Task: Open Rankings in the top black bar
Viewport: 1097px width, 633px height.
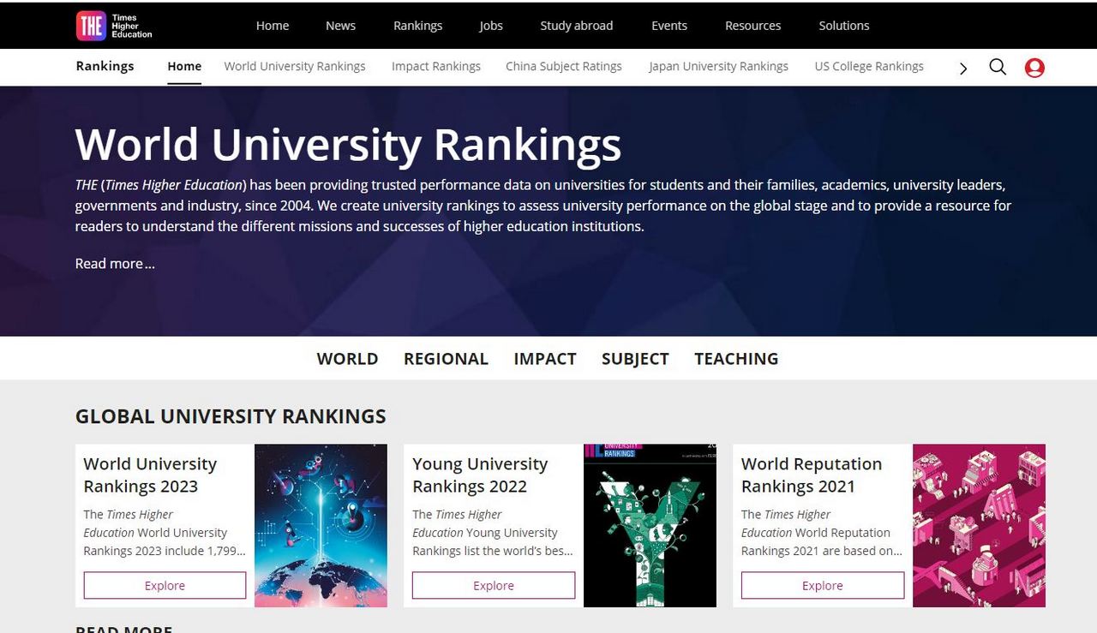Action: coord(417,26)
